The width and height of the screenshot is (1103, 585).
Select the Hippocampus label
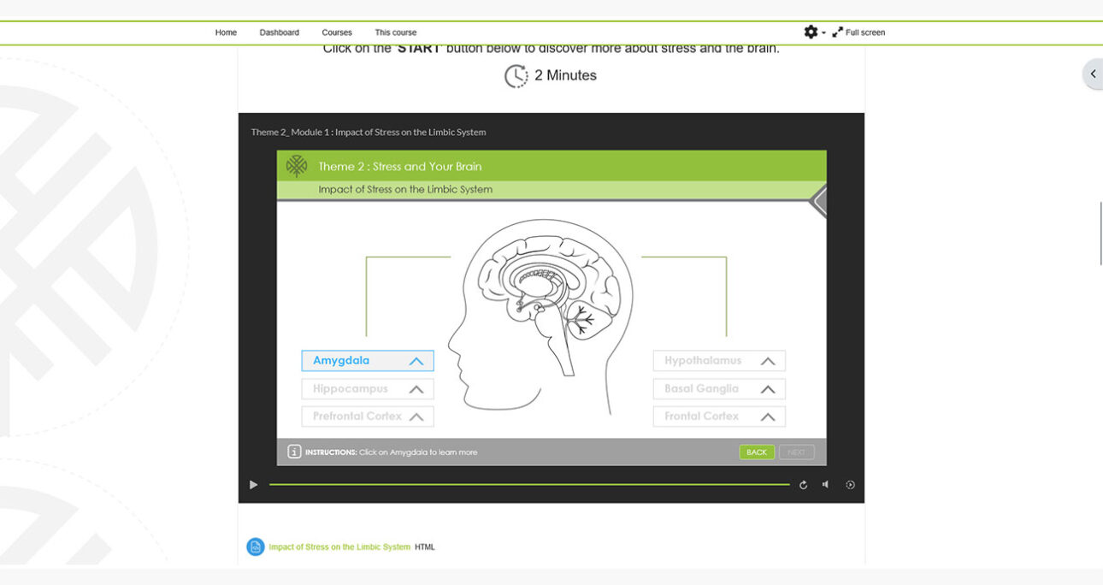pos(368,388)
